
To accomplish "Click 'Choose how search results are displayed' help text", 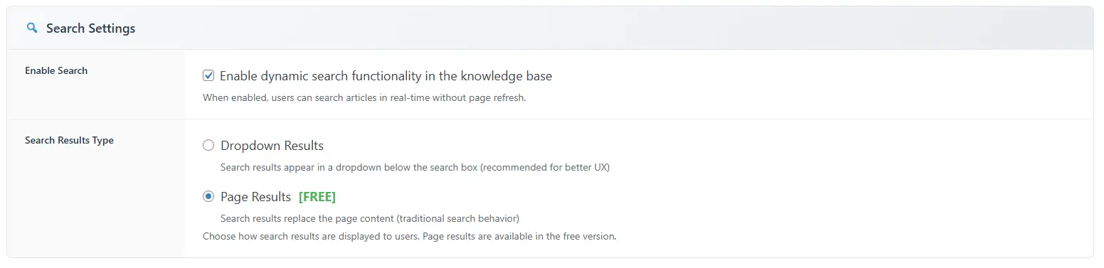I will (311, 236).
